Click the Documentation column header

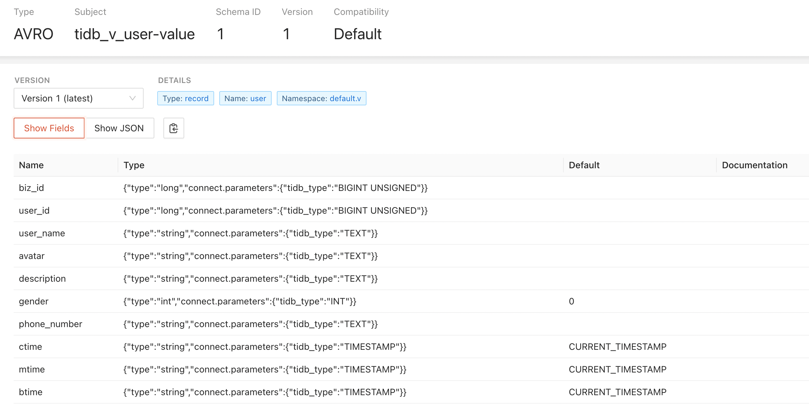pyautogui.click(x=754, y=165)
